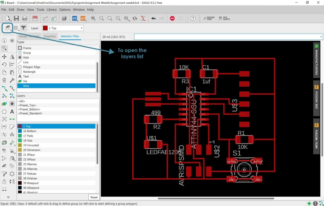Click the 17 Pads green color swatch

point(20,136)
